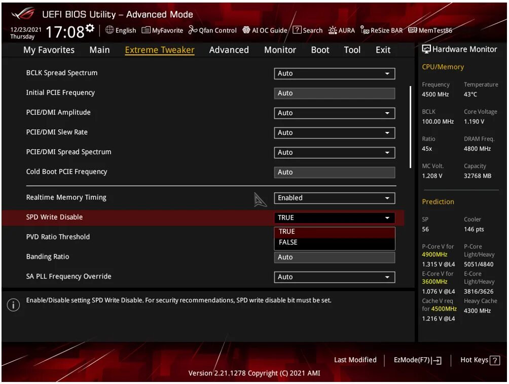The width and height of the screenshot is (509, 384).
Task: Click the vertical scrollbar of settings list
Action: [410, 127]
